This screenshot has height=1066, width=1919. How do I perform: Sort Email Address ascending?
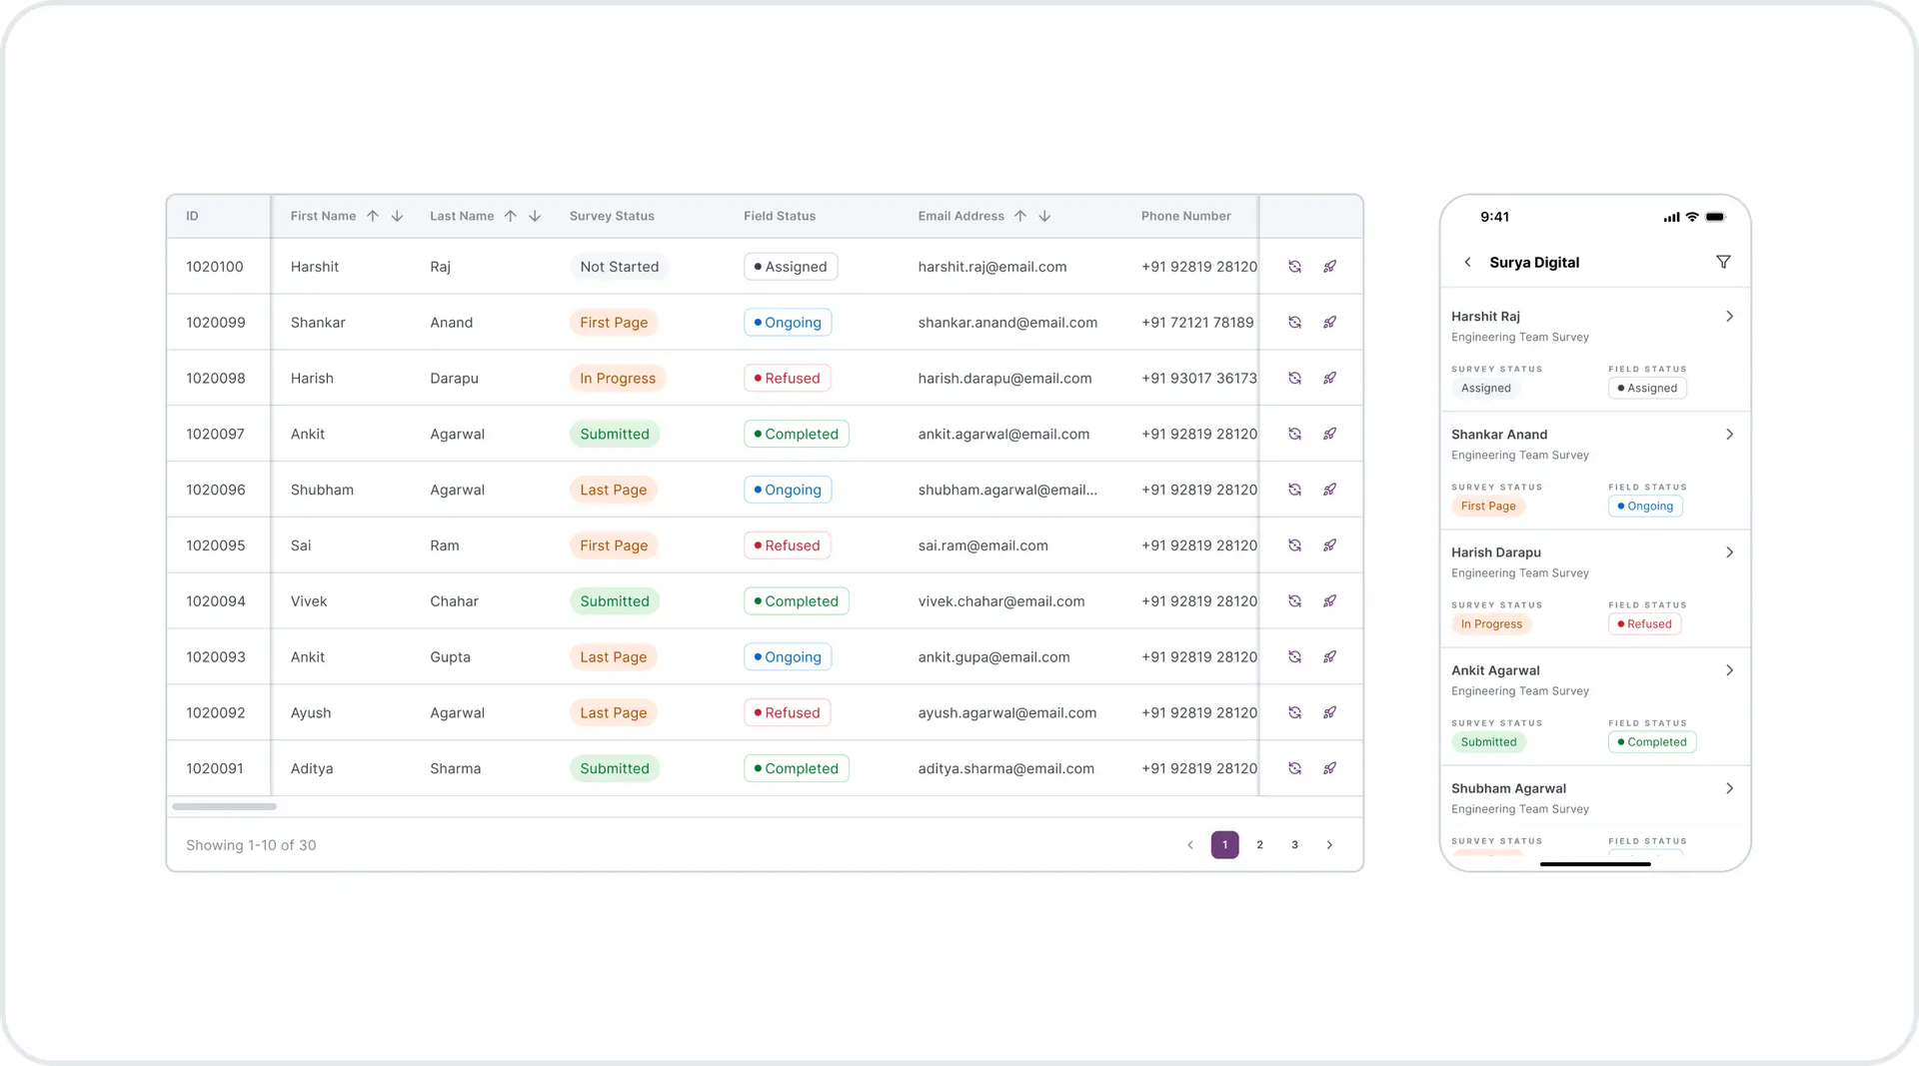click(1020, 216)
